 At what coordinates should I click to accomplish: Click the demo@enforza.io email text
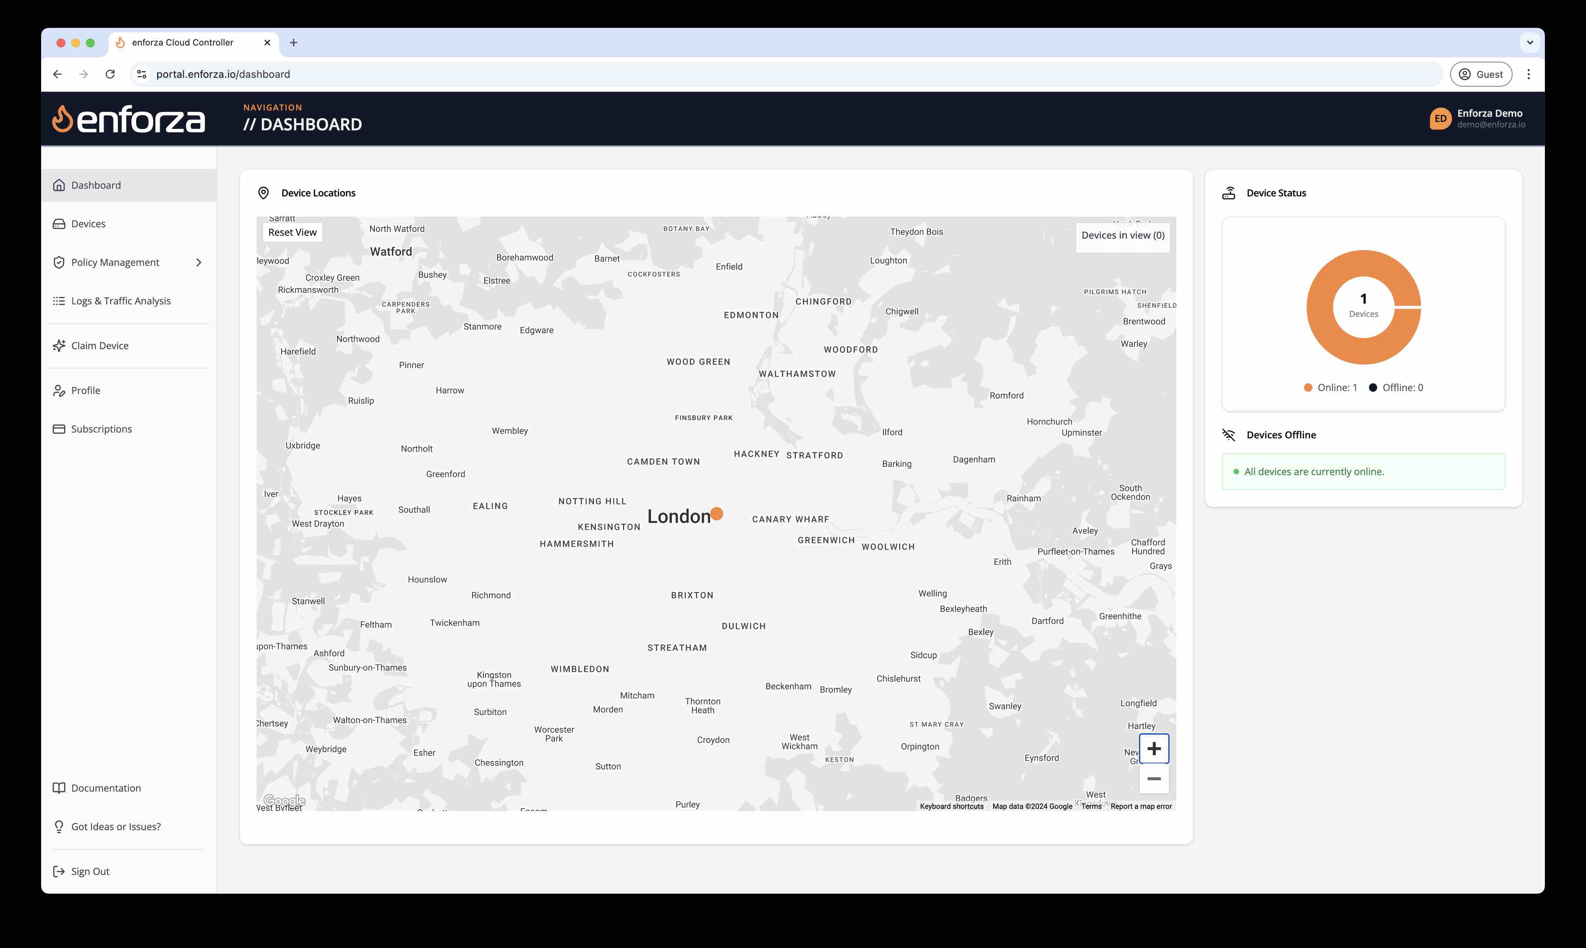coord(1491,124)
